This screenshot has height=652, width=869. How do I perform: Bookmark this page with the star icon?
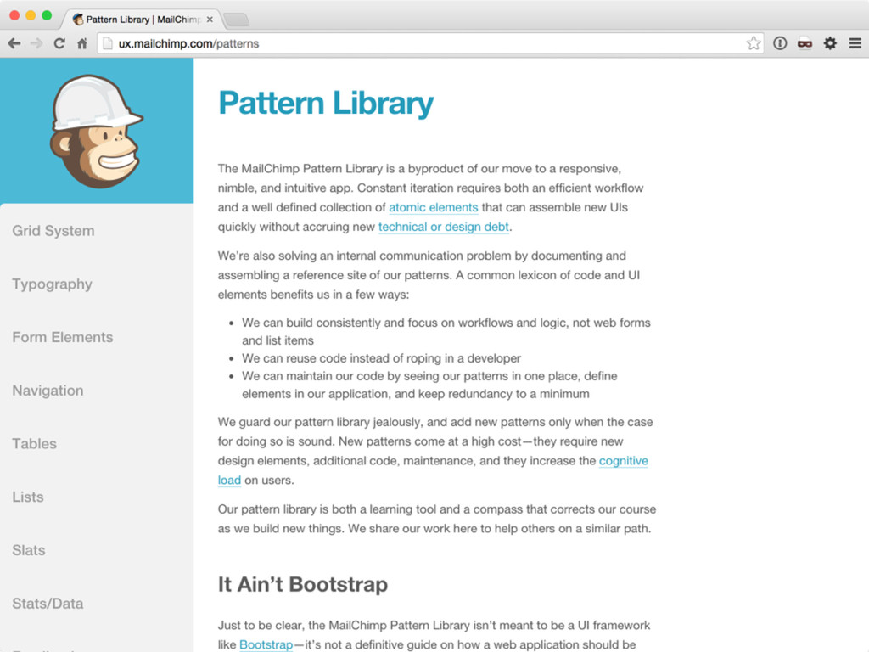(x=754, y=43)
